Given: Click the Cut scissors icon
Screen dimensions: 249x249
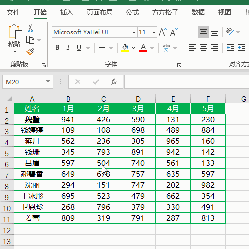Looking at the screenshot, I should 30,28.
